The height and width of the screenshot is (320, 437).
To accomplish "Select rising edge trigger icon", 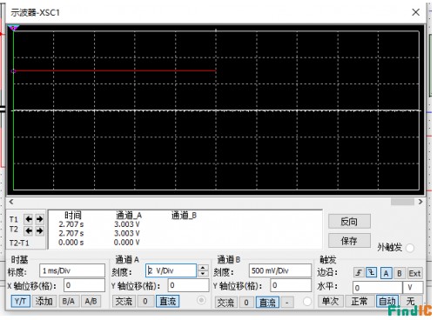I will click(359, 273).
